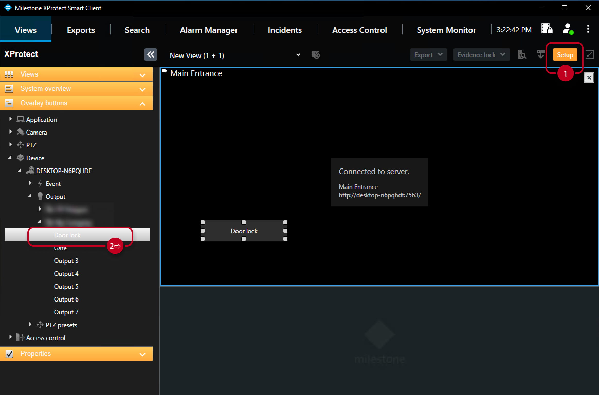The height and width of the screenshot is (395, 599).
Task: Click the 3:22:42 PM clock display
Action: 514,30
